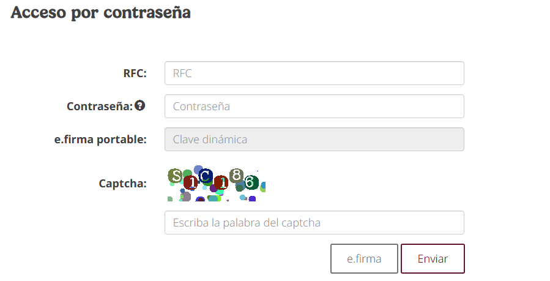The image size is (550, 281).
Task: Click the olive circle with letter S
Action: tap(176, 176)
